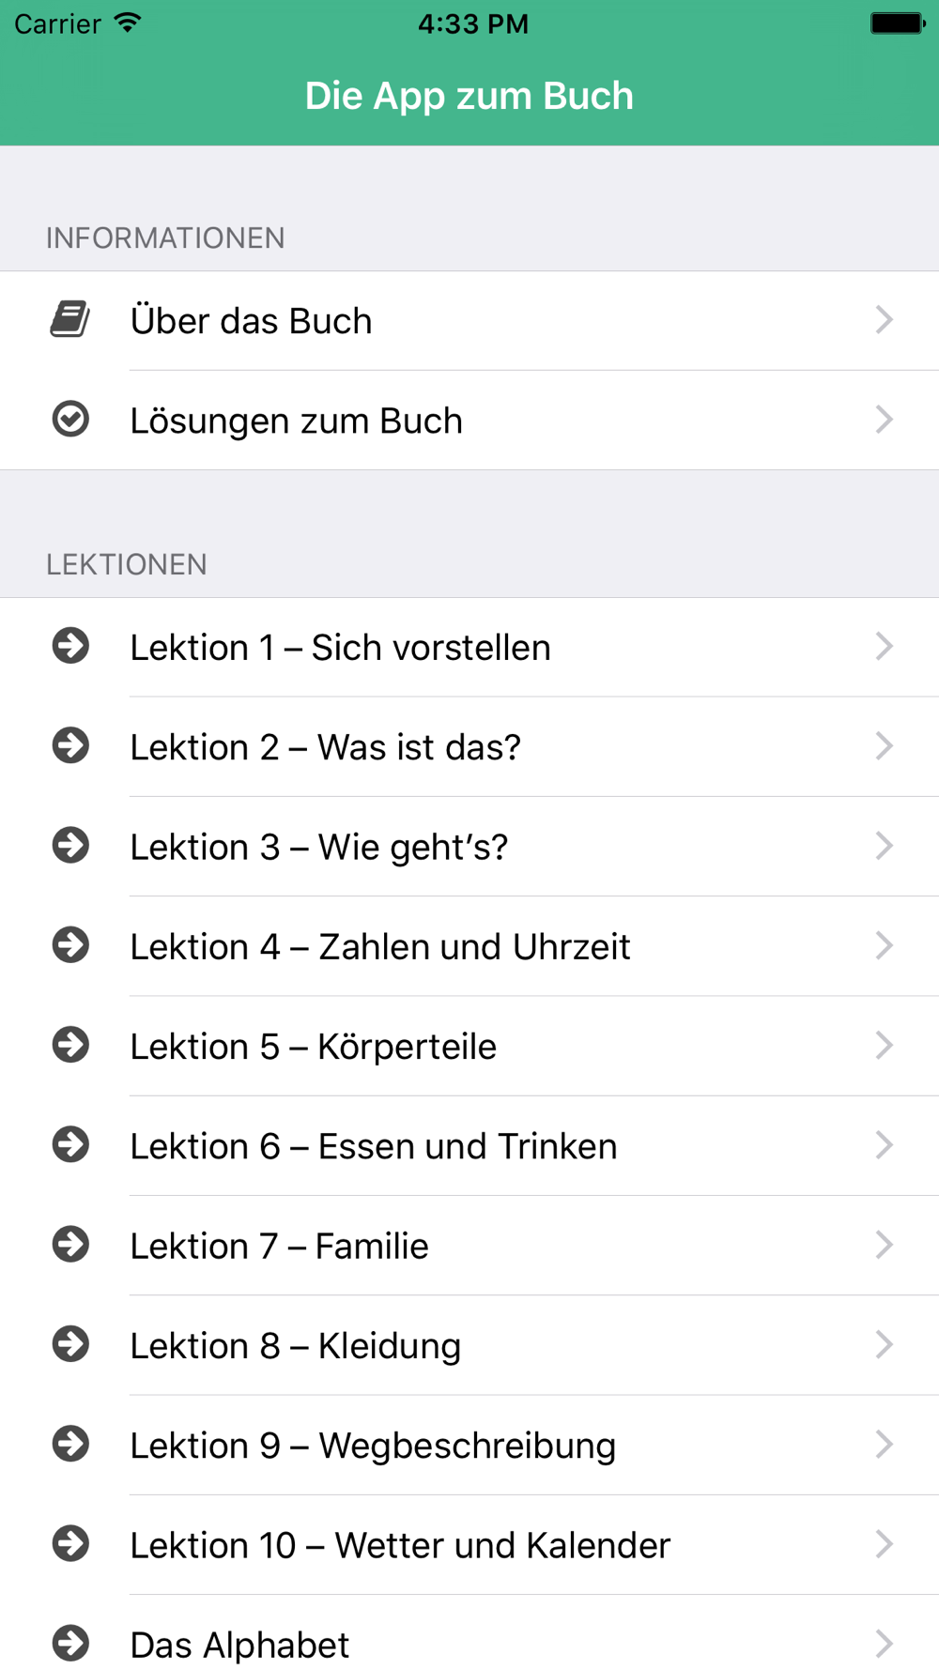Viewport: 939px width, 1669px height.
Task: Tap the chevron on Lektion 2 row
Action: point(884,746)
